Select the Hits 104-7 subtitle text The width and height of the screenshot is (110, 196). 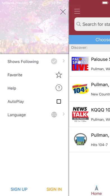(x=99, y=145)
